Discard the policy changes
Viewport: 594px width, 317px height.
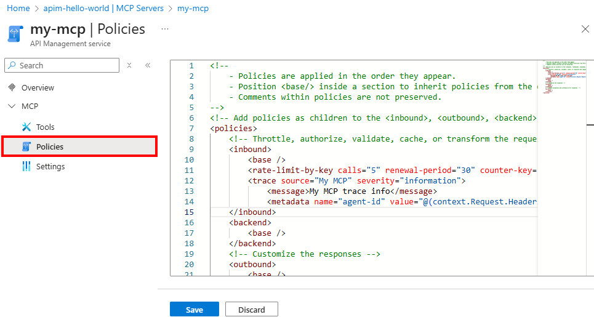(x=252, y=310)
